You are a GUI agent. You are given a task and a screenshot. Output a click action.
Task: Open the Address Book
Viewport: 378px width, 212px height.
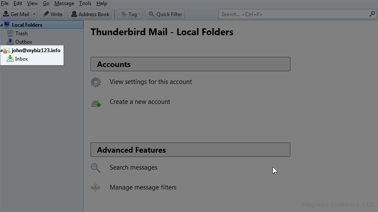(90, 14)
